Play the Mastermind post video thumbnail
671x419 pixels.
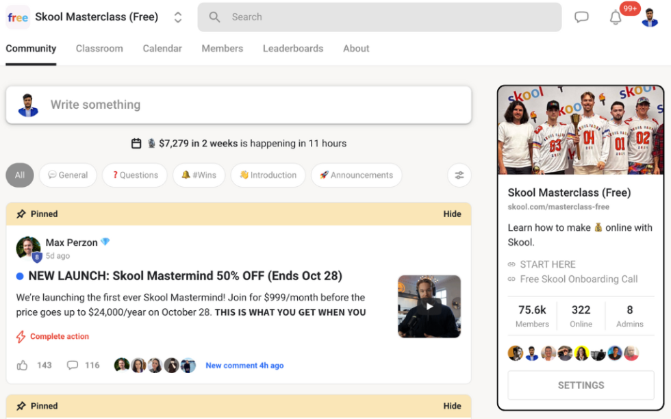point(429,307)
